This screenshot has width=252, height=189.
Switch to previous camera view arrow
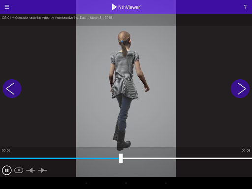pyautogui.click(x=12, y=89)
